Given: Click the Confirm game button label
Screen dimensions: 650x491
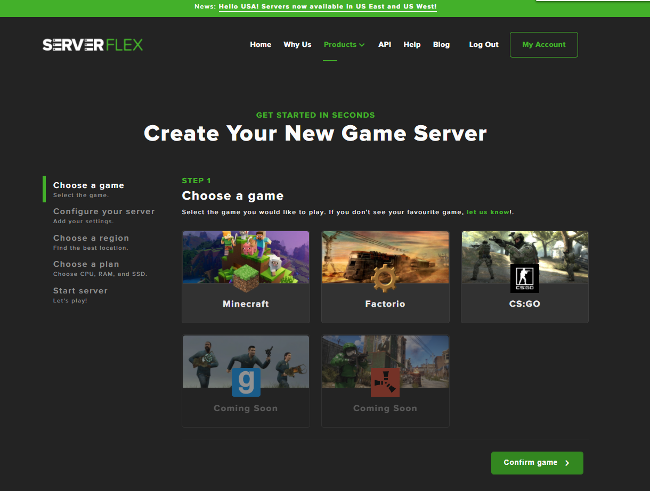Looking at the screenshot, I should tap(530, 462).
